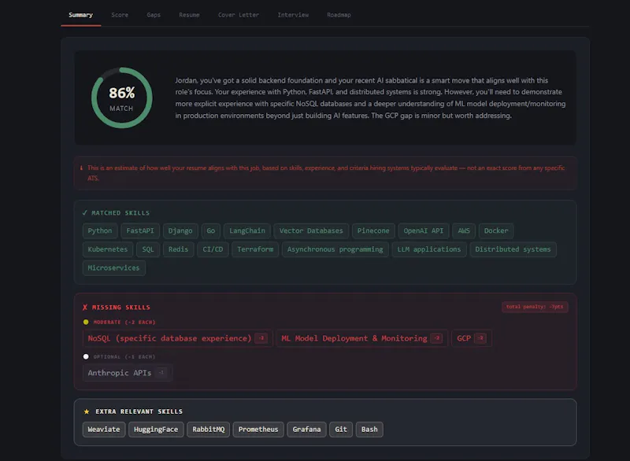
Task: Click the "EXTRA RELEVANT SKILLS" heading
Action: click(139, 411)
